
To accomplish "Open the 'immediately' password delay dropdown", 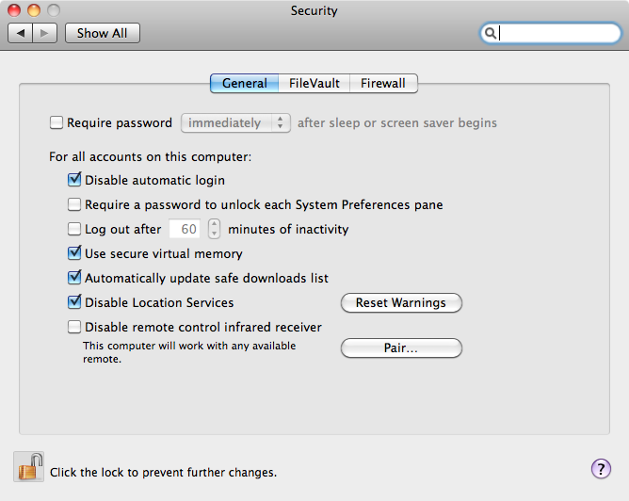I will pos(235,122).
